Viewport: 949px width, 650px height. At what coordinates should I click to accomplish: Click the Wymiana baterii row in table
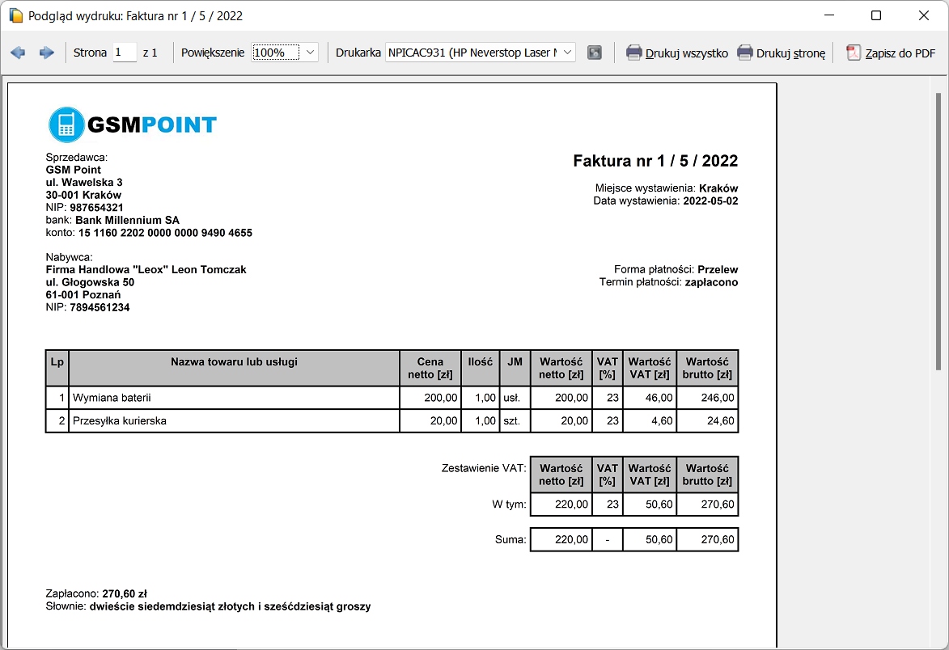point(233,398)
